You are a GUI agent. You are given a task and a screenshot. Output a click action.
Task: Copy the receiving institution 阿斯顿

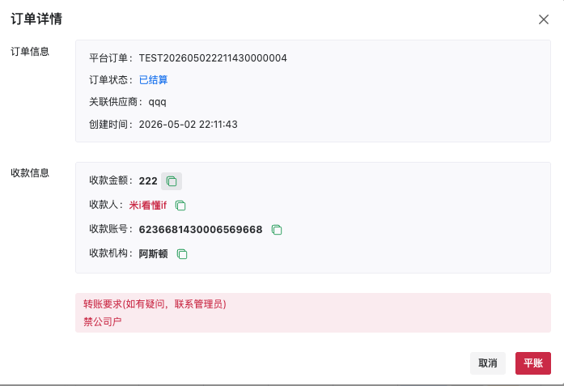click(182, 254)
